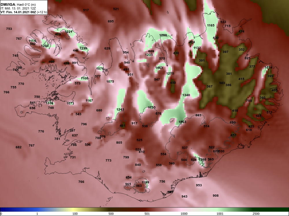Click the map value "1189"
The image size is (289, 216).
point(145,182)
